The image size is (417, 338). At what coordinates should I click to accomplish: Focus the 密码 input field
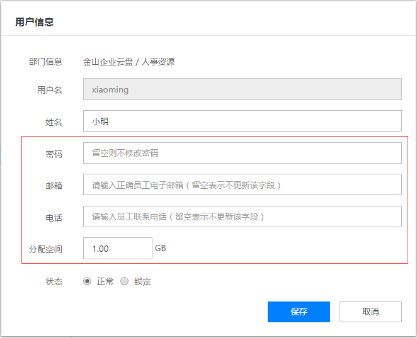pyautogui.click(x=242, y=153)
